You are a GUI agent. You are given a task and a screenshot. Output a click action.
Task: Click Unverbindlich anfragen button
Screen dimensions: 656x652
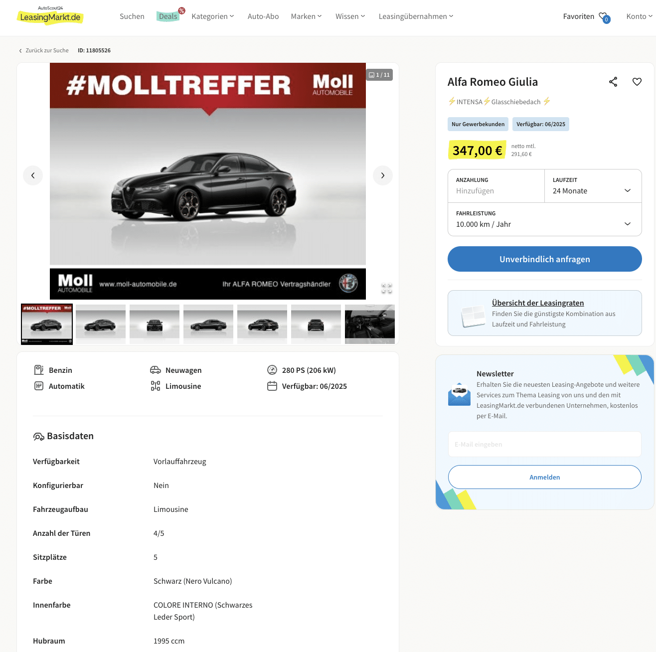(x=545, y=259)
